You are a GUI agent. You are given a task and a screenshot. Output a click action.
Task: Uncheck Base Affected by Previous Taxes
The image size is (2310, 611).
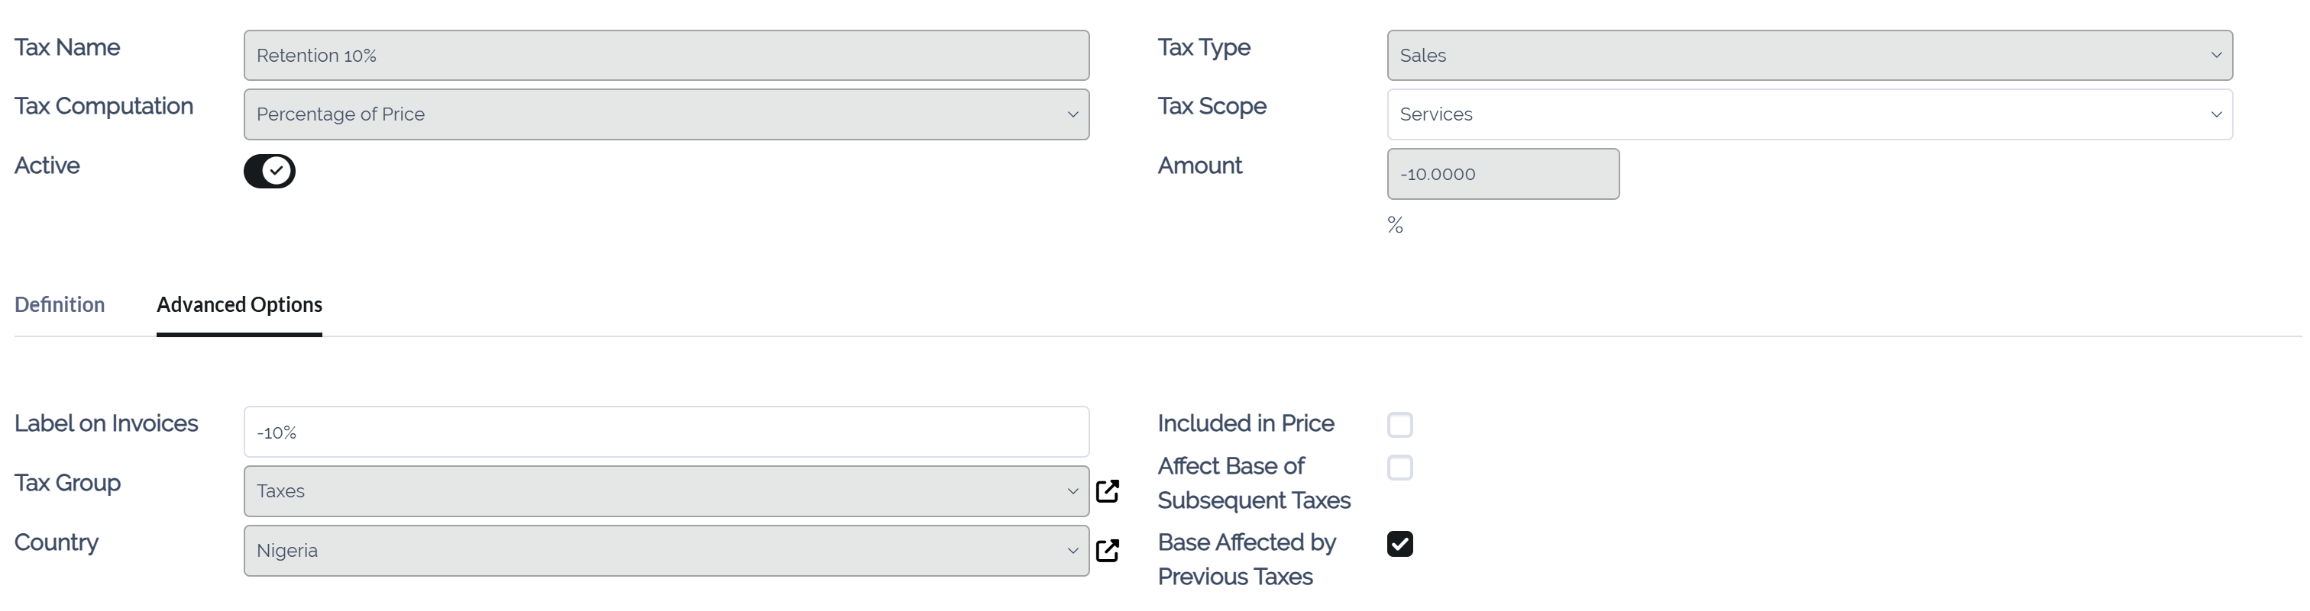1399,544
